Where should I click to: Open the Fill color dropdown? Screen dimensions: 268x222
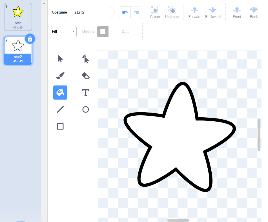tap(74, 32)
